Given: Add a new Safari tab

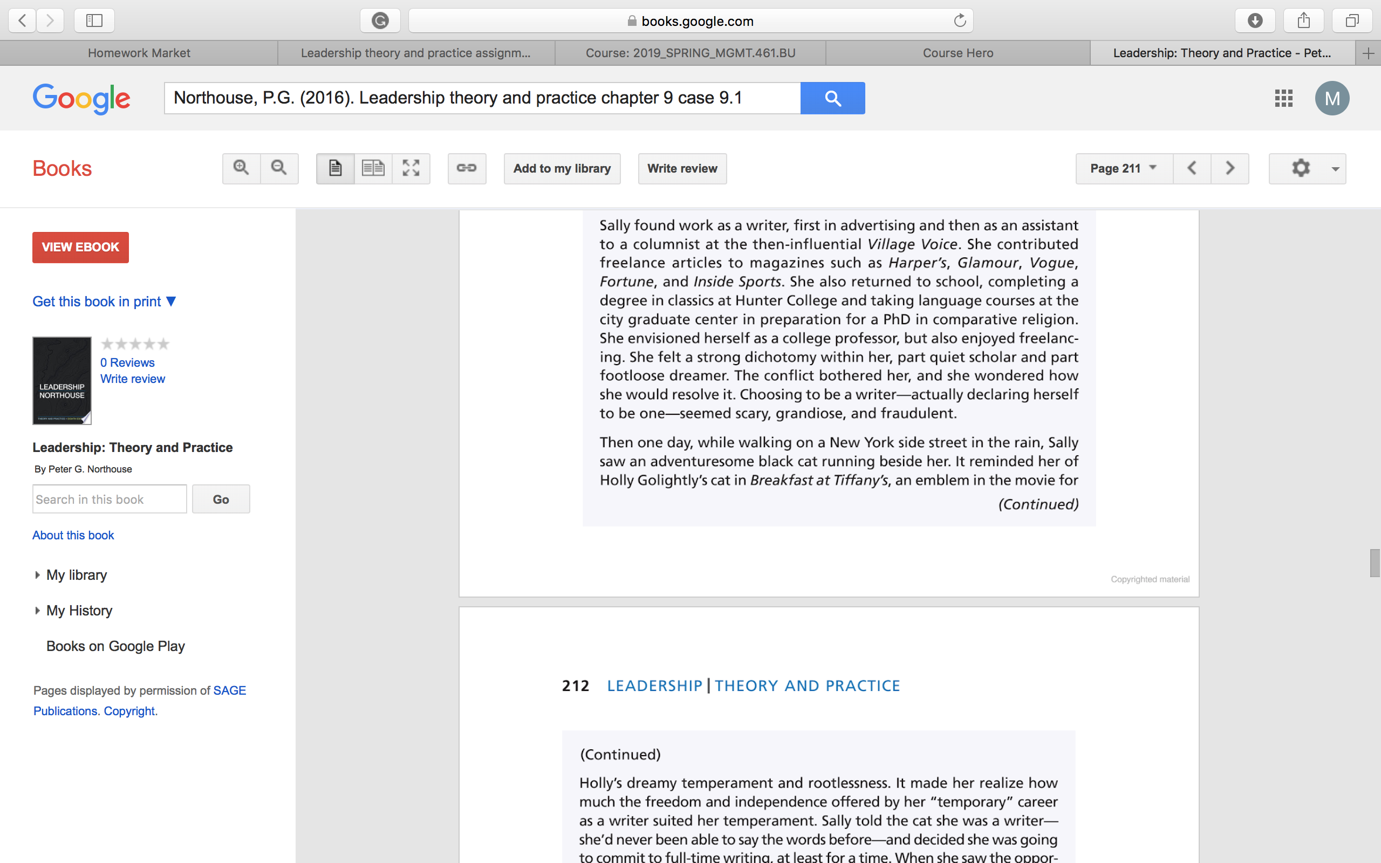Looking at the screenshot, I should click(x=1368, y=53).
